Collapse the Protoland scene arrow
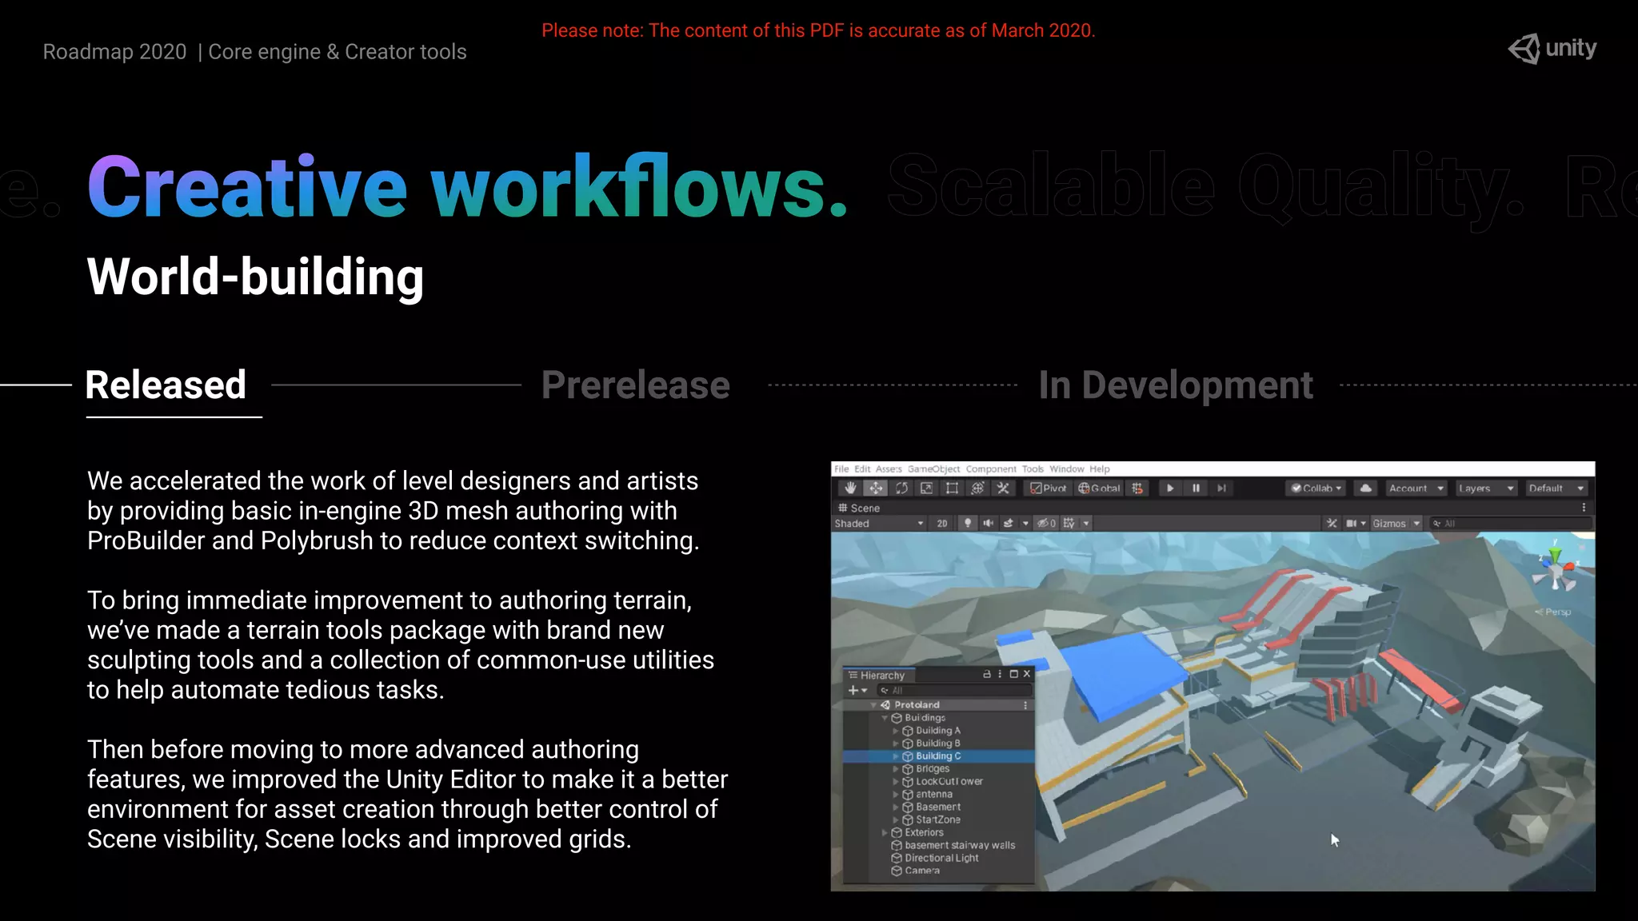 click(873, 705)
